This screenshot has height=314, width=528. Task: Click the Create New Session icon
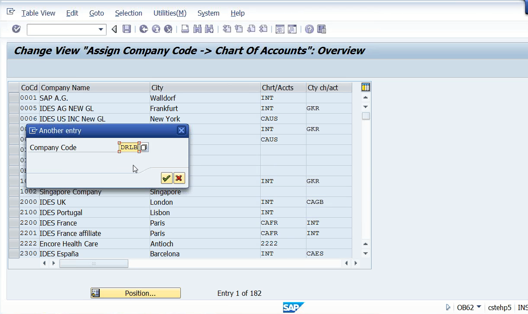coord(280,29)
